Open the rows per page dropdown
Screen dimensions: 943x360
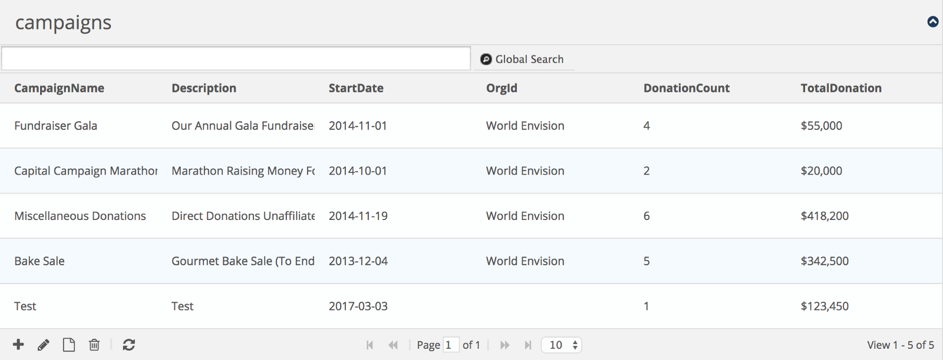tap(562, 345)
